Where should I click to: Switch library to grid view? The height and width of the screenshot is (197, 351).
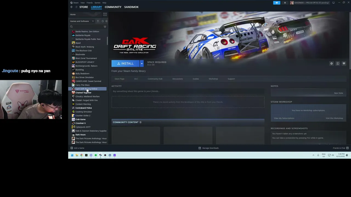105,14
